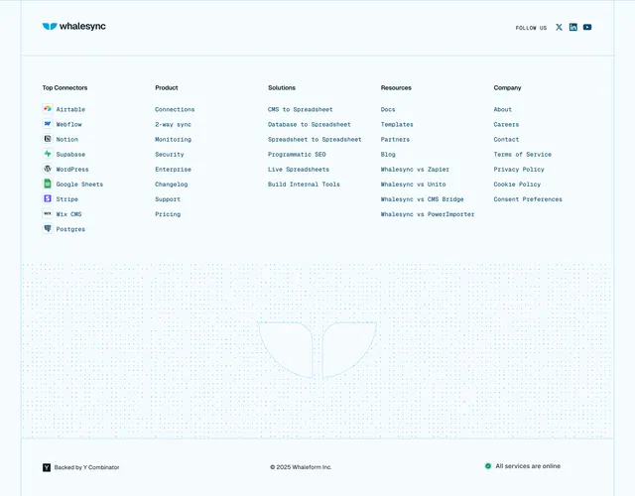635x496 pixels.
Task: Read the Cookie Policy
Action: coord(517,185)
